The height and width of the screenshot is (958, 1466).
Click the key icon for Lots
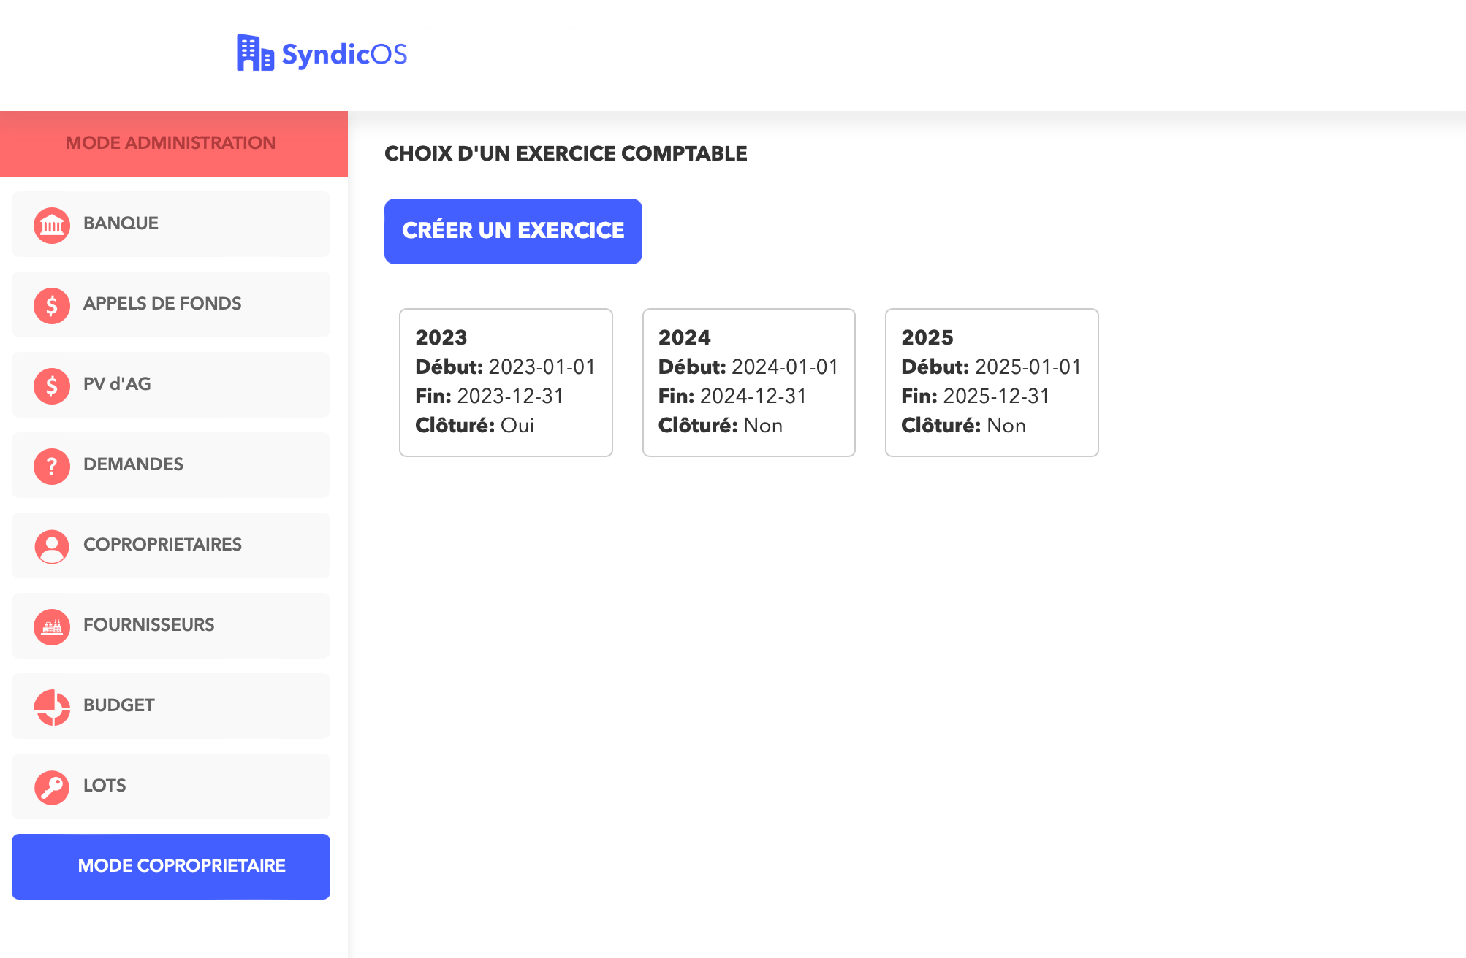tap(52, 787)
